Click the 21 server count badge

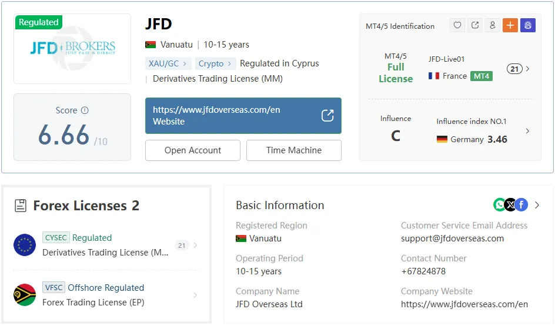click(514, 69)
